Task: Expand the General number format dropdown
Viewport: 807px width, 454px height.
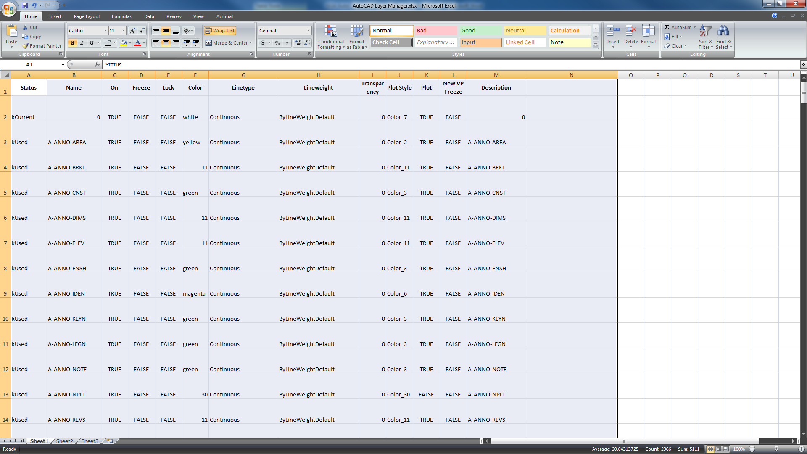Action: coord(308,31)
